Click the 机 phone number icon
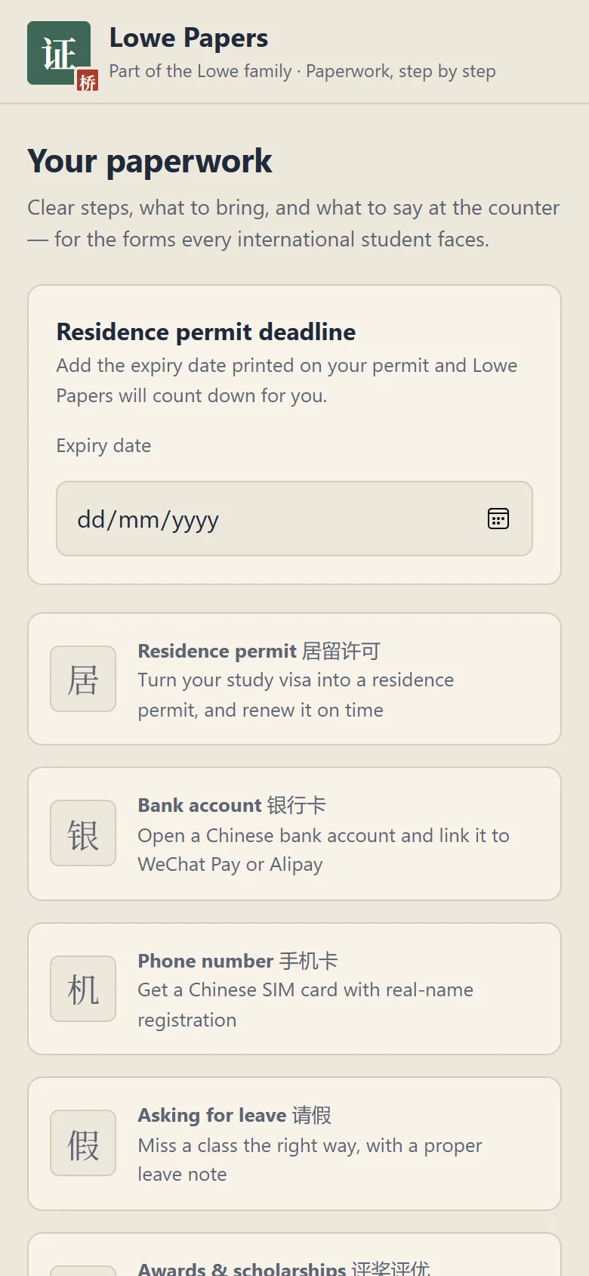 pyautogui.click(x=83, y=989)
